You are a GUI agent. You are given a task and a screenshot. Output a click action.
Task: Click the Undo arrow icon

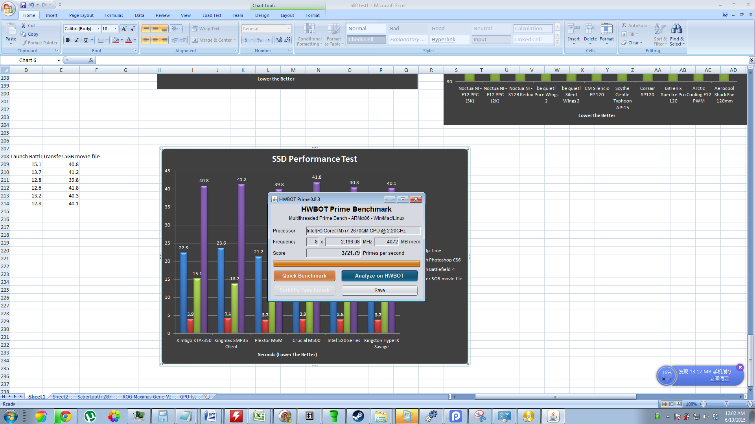(x=32, y=5)
